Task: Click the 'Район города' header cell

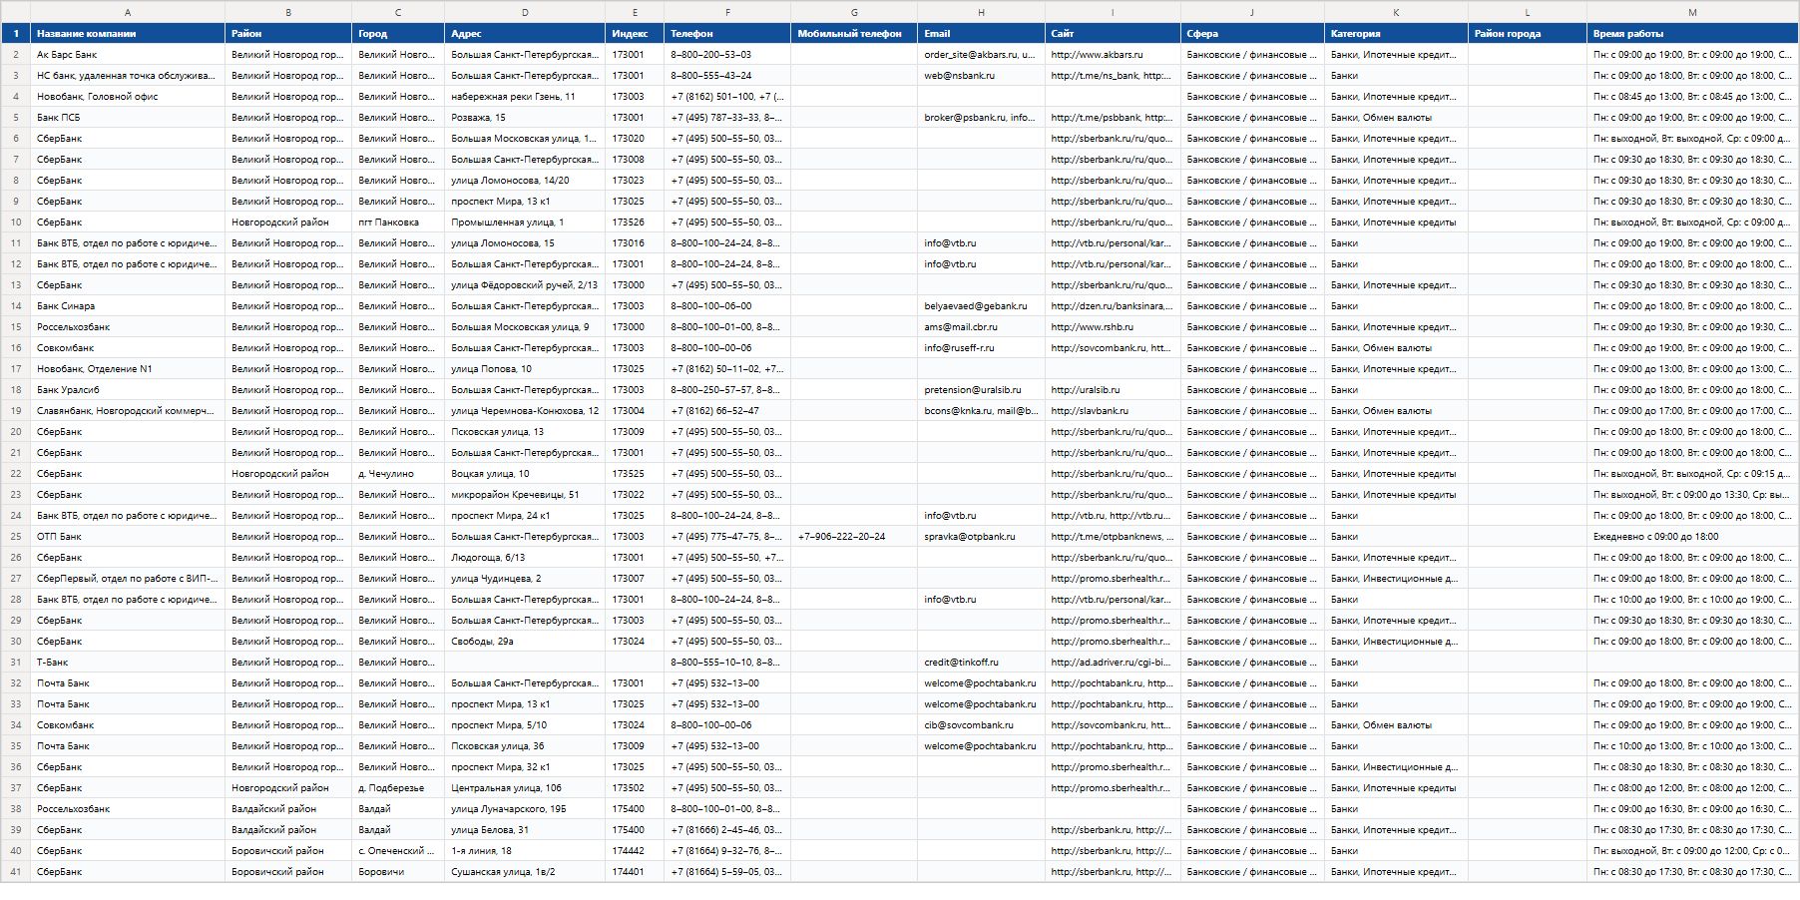Action: click(x=1528, y=33)
